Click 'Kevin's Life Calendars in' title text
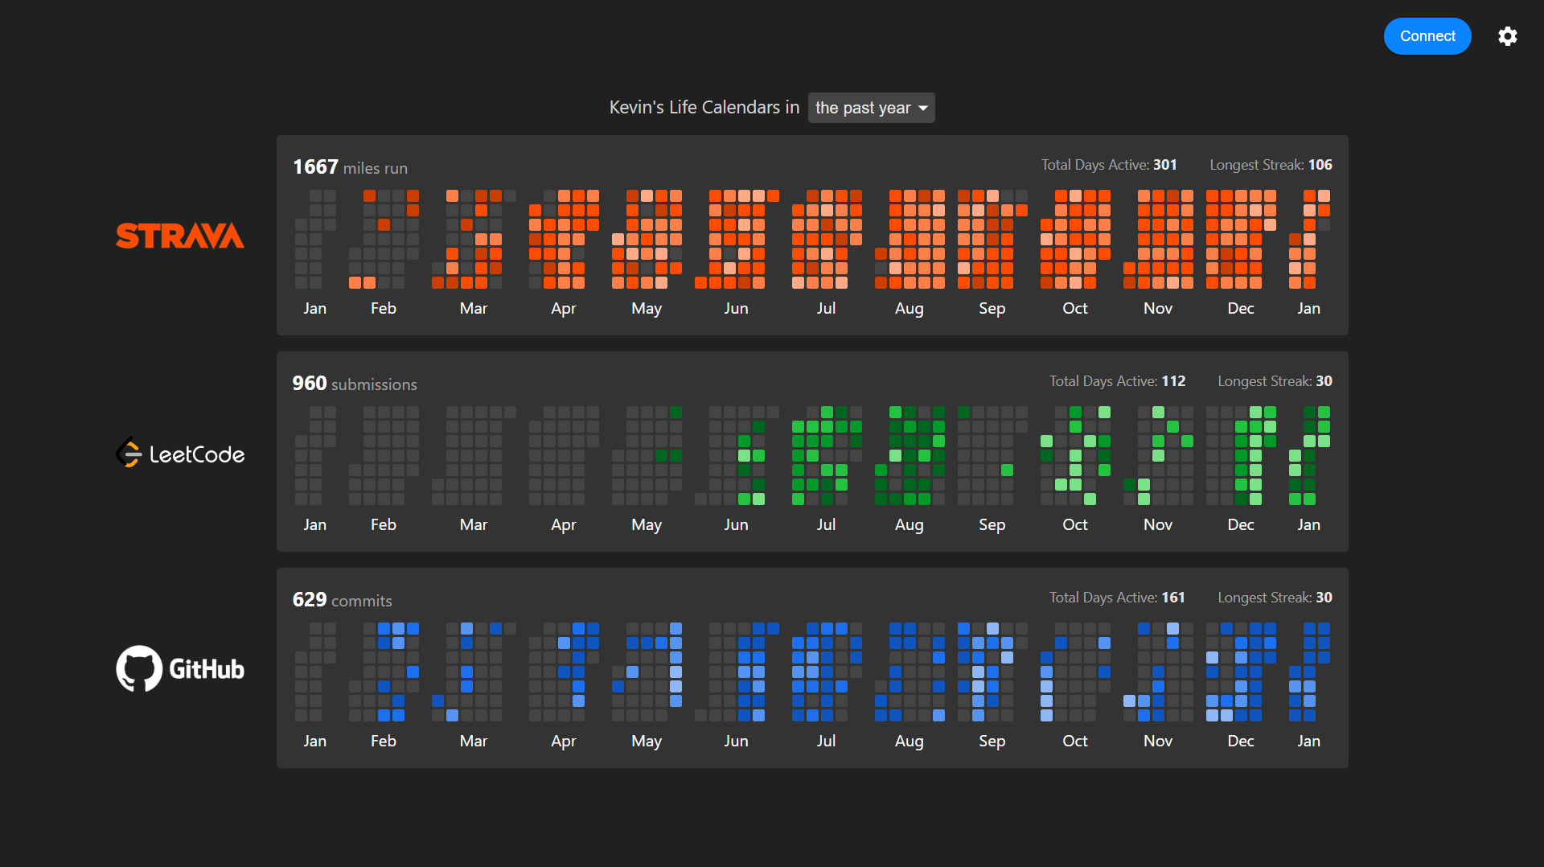The height and width of the screenshot is (867, 1544). click(x=704, y=107)
